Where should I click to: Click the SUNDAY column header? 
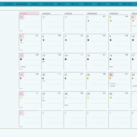coord(29,13)
